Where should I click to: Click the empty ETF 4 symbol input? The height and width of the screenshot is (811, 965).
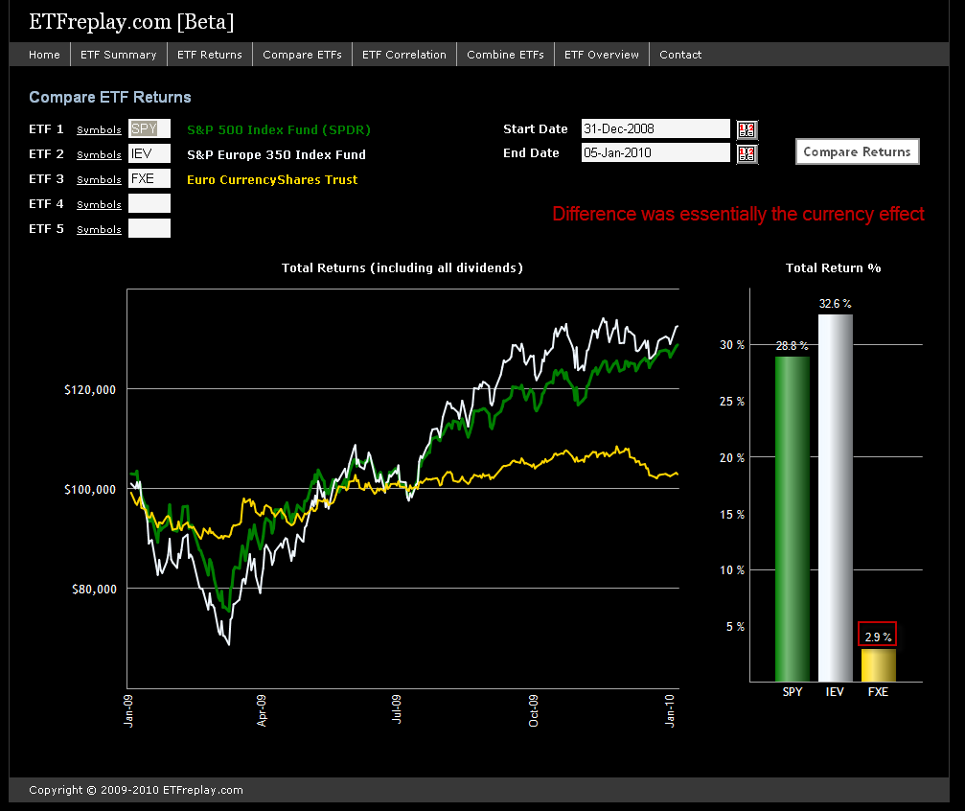(149, 203)
